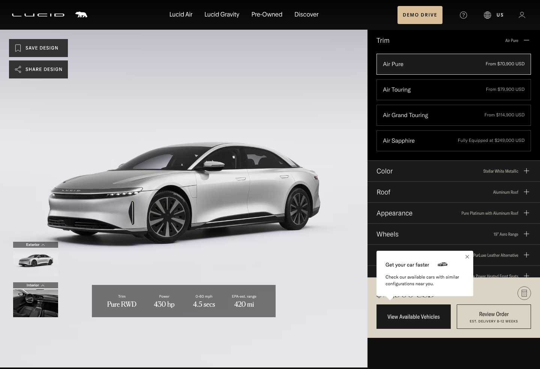Click Save Design button
540x369 pixels.
click(38, 48)
